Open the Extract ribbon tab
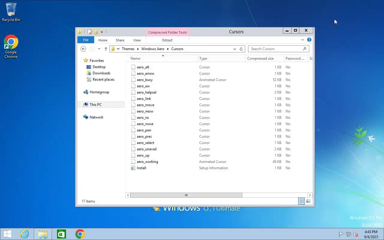This screenshot has width=384, height=240. click(x=167, y=40)
